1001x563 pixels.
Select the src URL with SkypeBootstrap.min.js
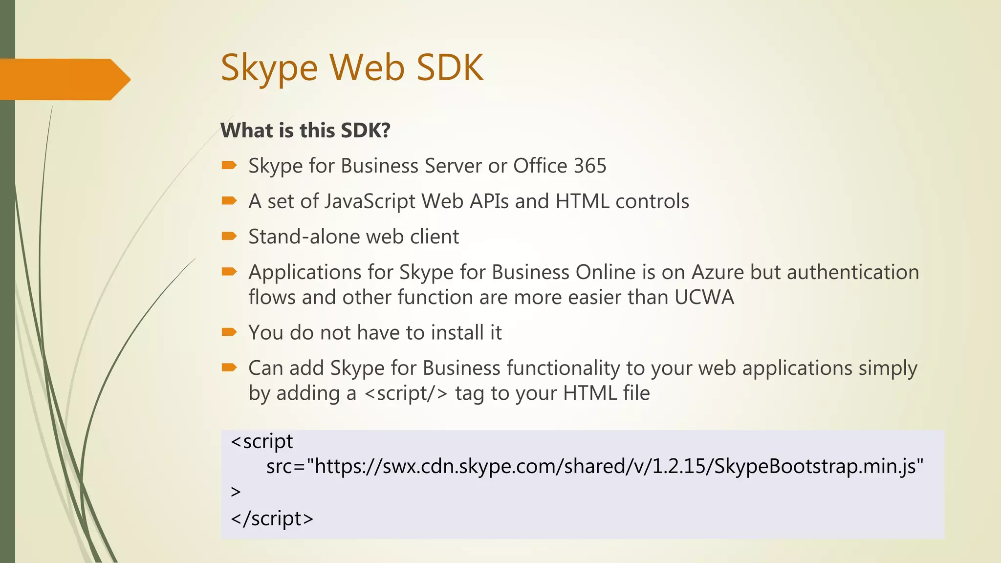(595, 467)
